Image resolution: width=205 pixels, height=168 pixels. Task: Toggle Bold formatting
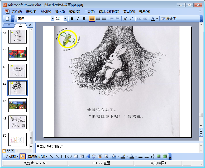coord(72,19)
